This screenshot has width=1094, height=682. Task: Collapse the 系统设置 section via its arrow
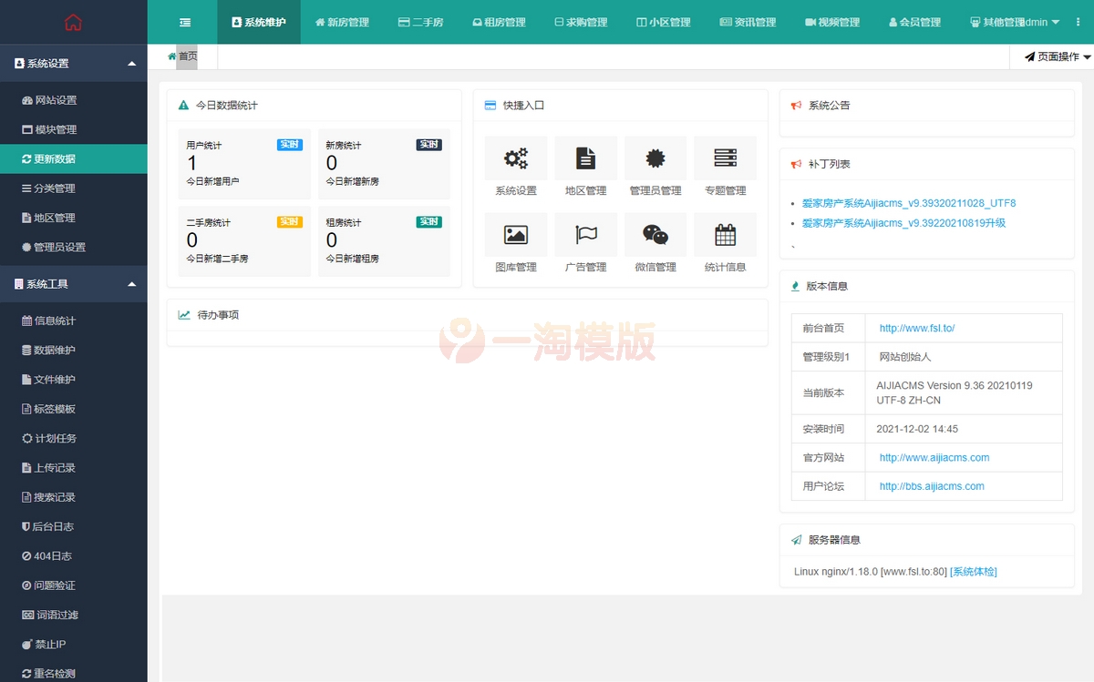(x=131, y=63)
